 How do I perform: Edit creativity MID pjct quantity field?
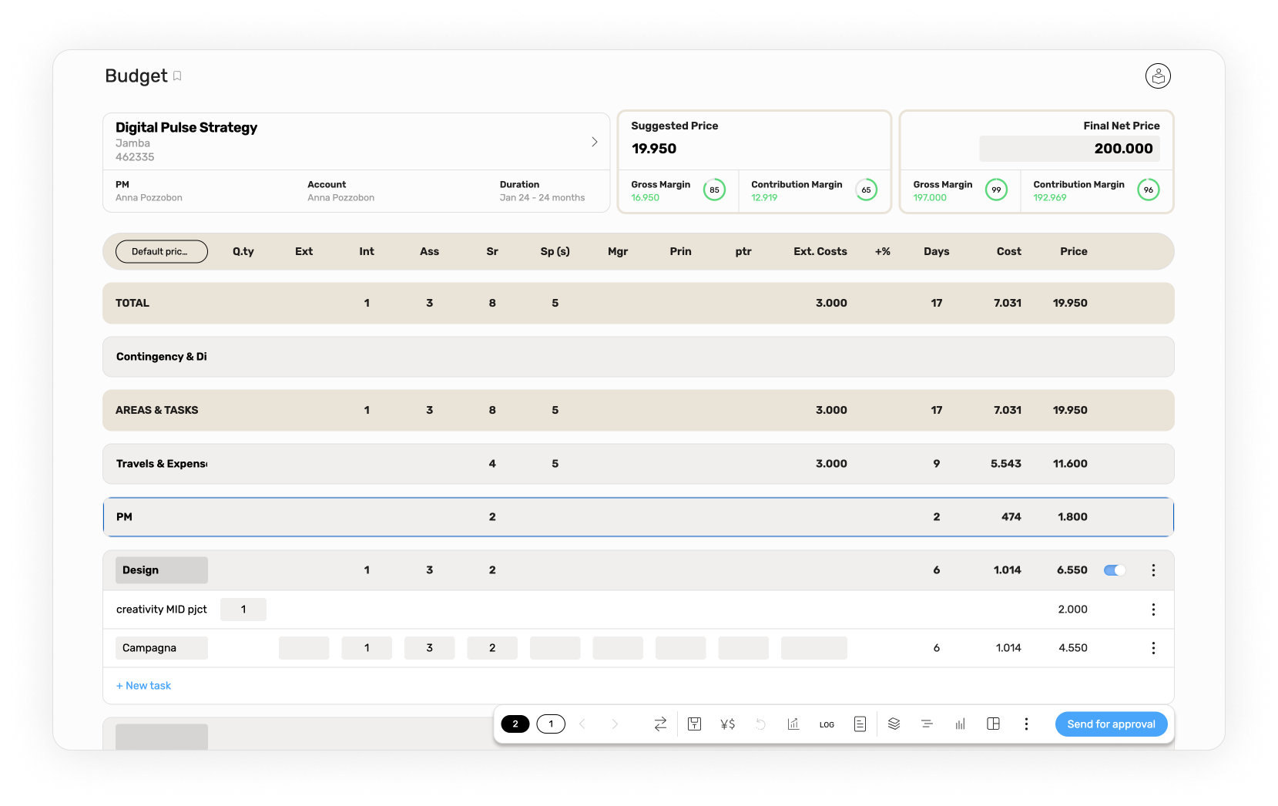[x=243, y=610]
